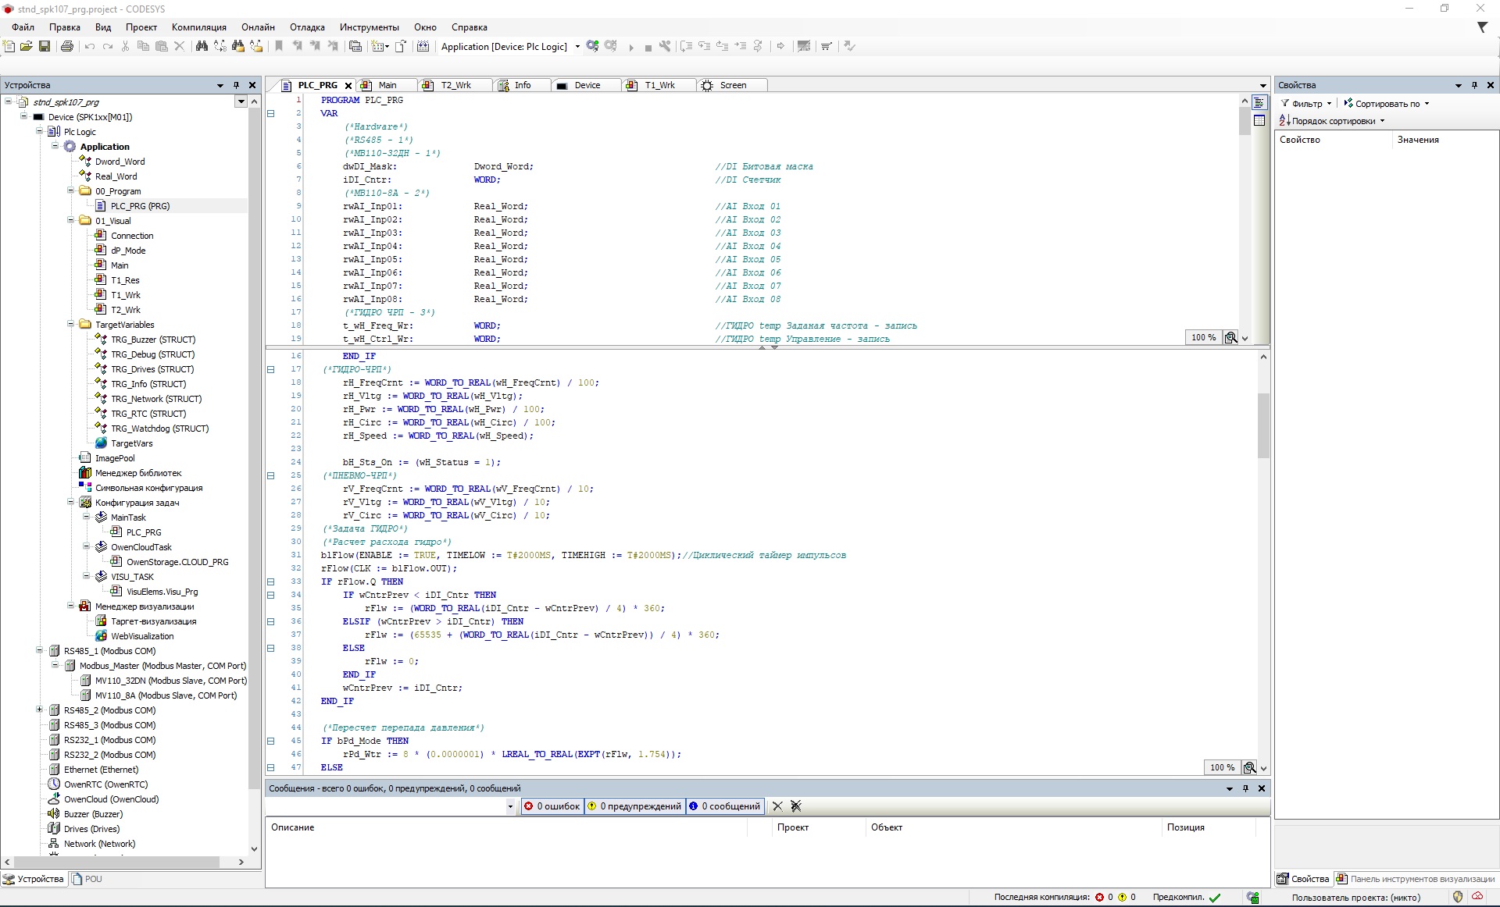Click the Login gear icon in toolbar

pyautogui.click(x=593, y=47)
